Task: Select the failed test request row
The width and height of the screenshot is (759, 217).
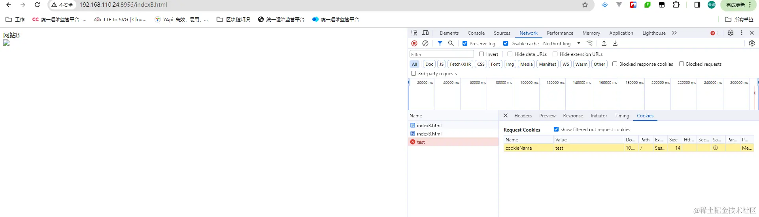Action: pos(453,142)
